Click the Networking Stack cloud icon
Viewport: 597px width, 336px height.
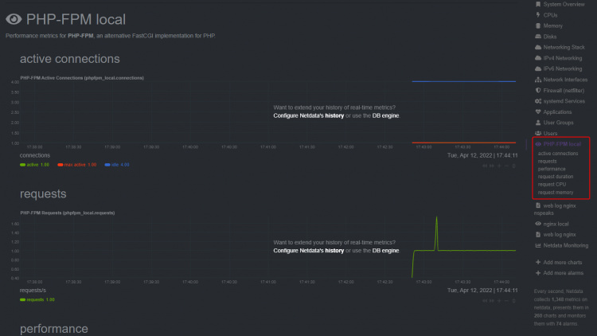click(538, 47)
